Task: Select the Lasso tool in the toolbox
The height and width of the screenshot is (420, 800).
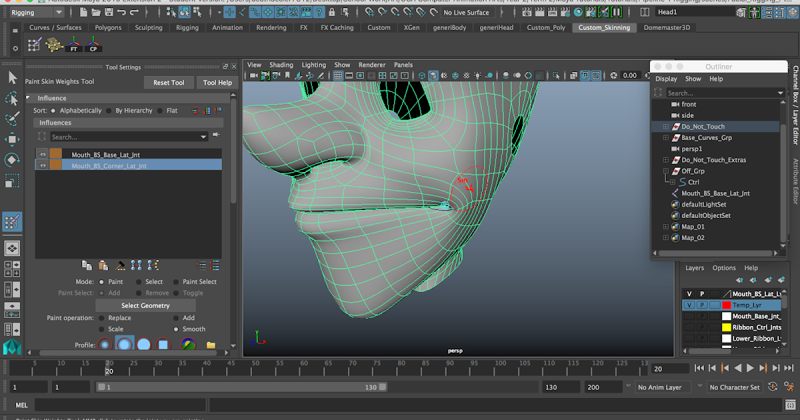Action: (12, 98)
